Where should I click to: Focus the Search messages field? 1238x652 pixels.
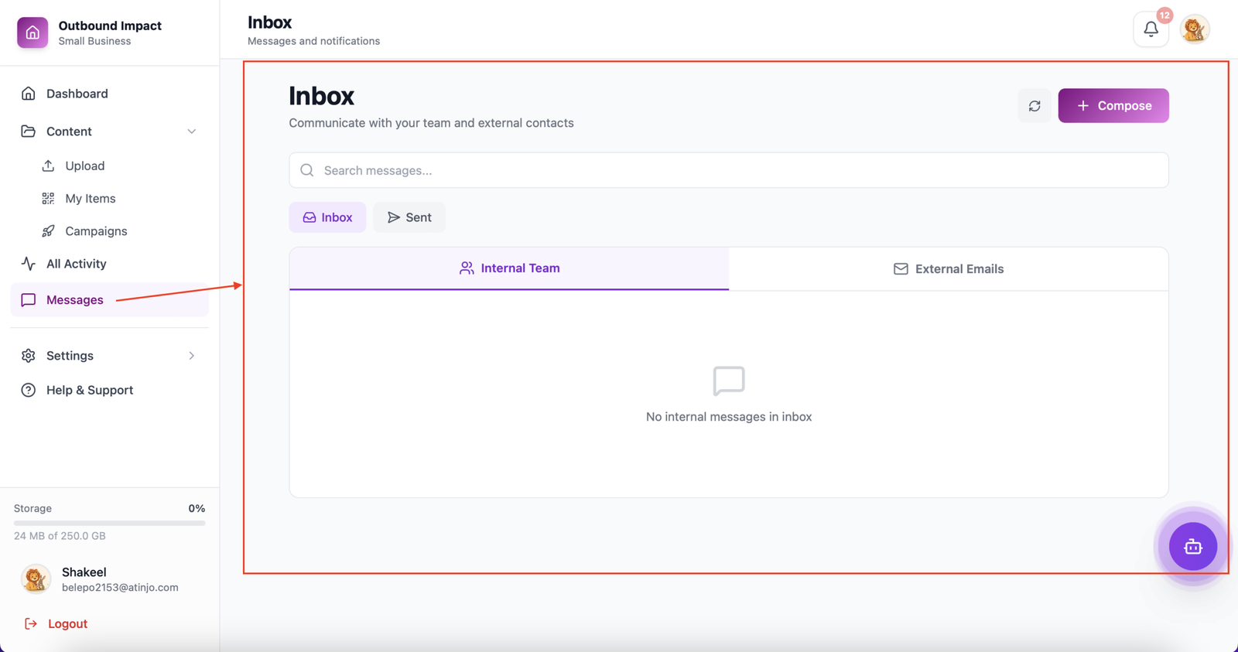click(728, 170)
